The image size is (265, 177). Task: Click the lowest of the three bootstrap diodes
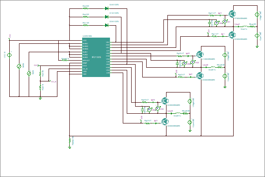tap(106, 25)
